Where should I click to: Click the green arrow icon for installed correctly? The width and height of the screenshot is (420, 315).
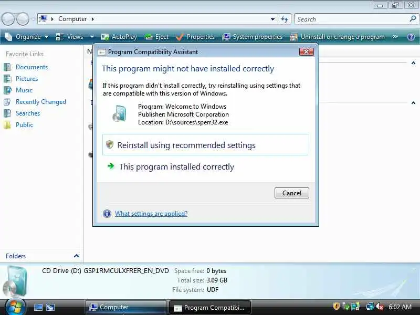click(111, 166)
